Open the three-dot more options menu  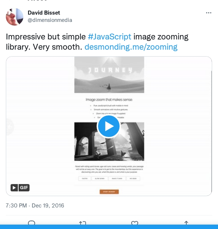(209, 13)
